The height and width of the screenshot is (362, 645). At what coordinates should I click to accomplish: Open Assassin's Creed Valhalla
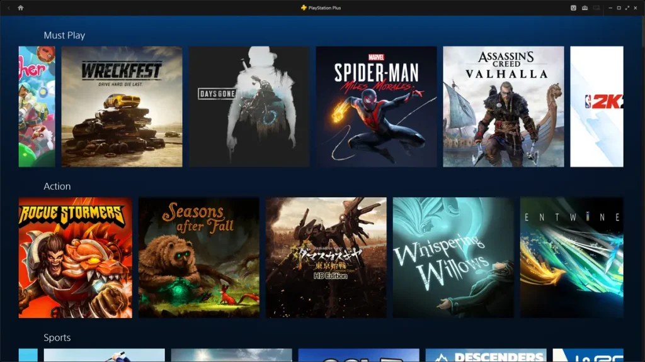[x=503, y=106]
